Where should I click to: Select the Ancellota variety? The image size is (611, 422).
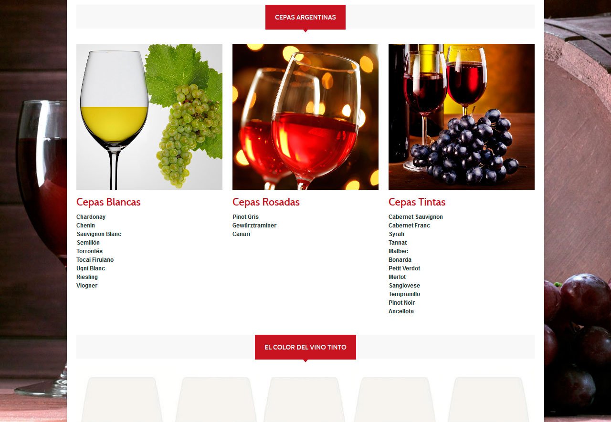pyautogui.click(x=401, y=311)
